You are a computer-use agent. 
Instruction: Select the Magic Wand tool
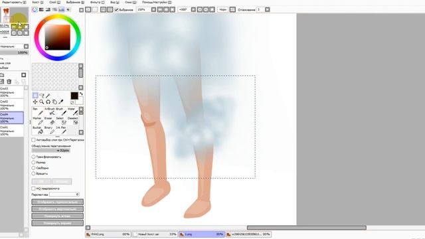pos(48,96)
